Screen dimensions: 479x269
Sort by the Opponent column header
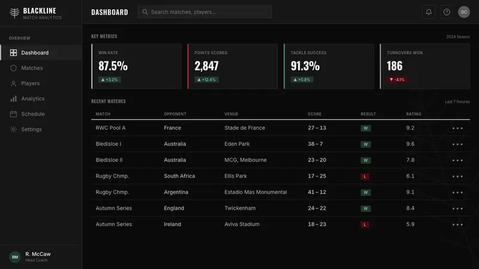(175, 114)
